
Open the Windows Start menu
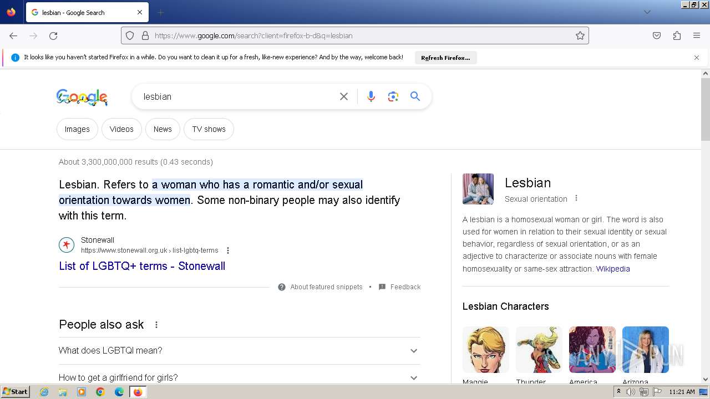click(x=15, y=392)
